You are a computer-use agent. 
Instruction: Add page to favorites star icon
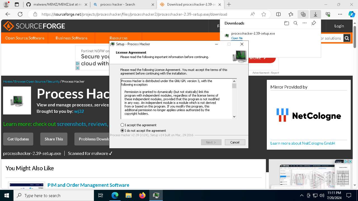pos(263,14)
